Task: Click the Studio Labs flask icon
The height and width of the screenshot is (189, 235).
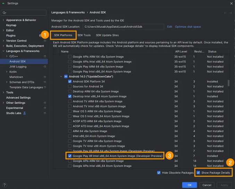Action: click(25, 113)
